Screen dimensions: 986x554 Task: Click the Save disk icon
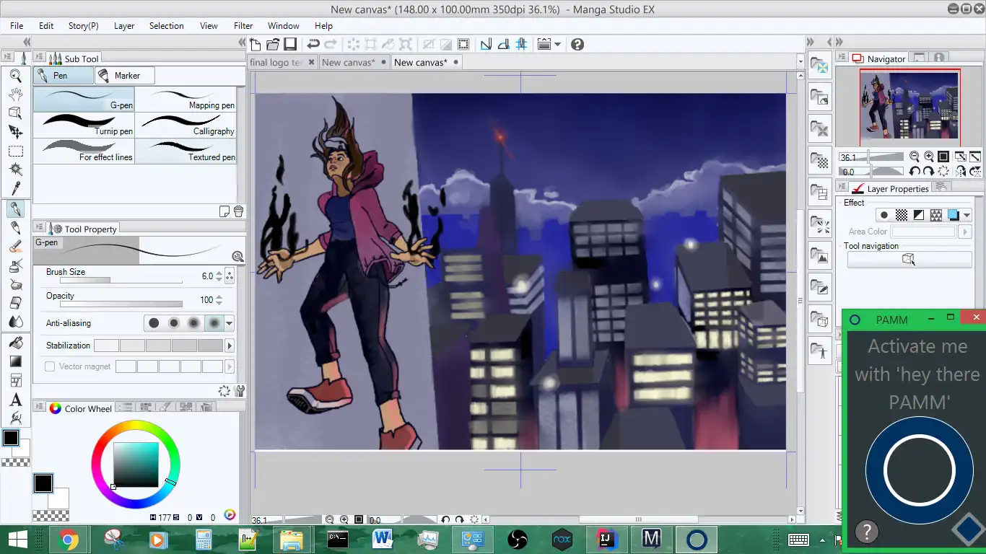click(x=290, y=45)
